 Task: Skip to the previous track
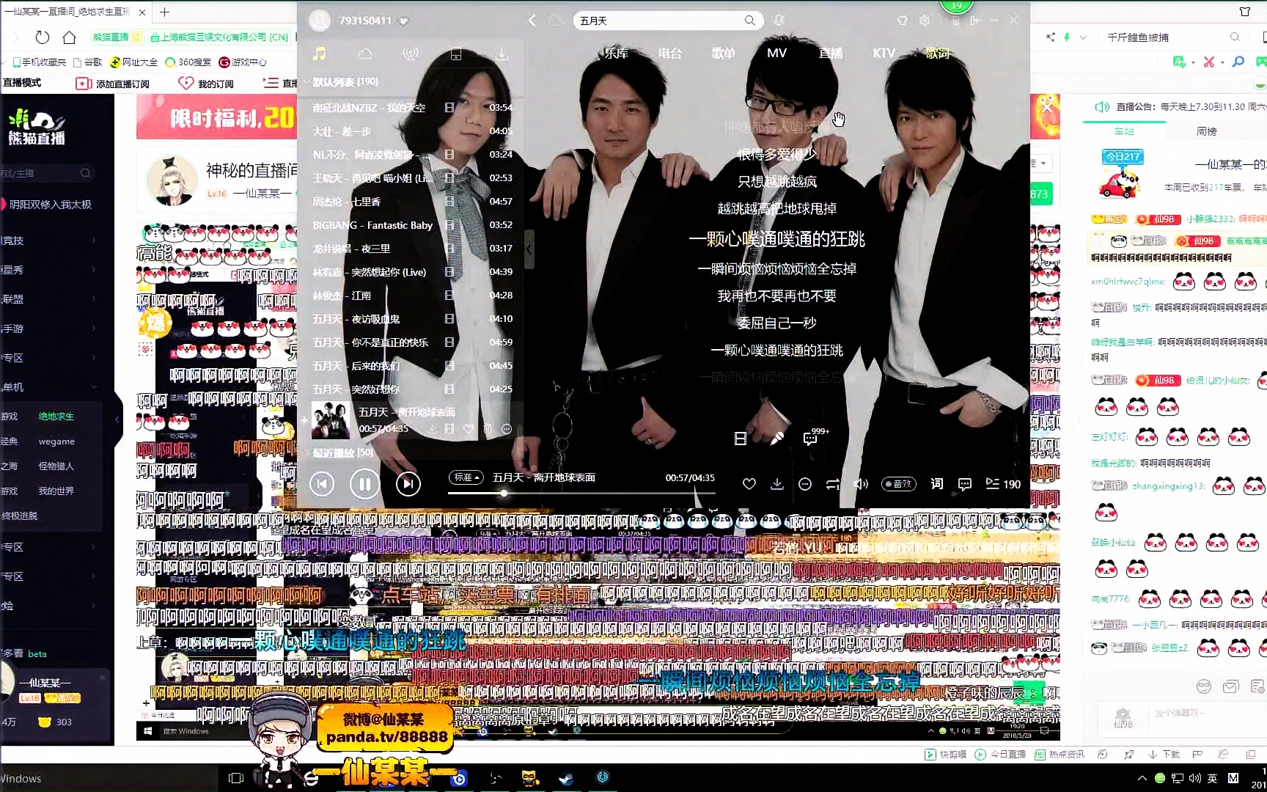click(x=322, y=483)
